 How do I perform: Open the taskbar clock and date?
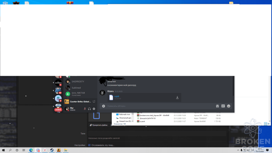tap(260, 150)
